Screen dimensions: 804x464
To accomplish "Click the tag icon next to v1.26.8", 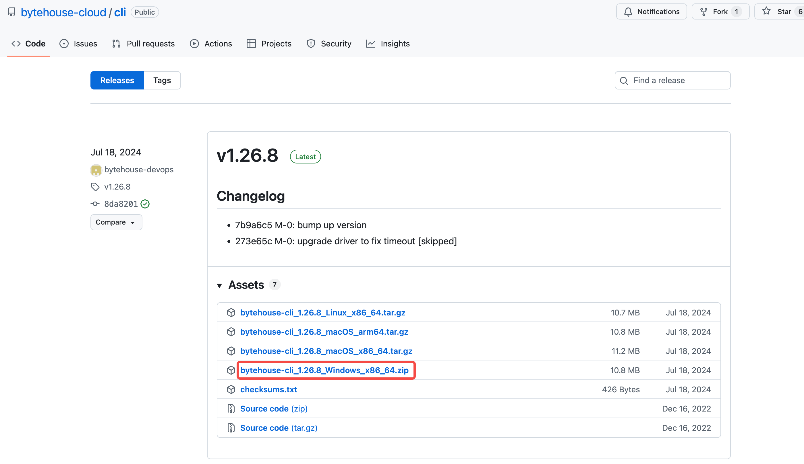I will 95,187.
